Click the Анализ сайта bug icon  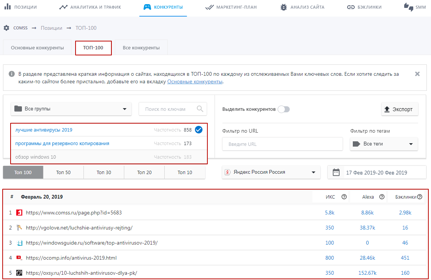click(x=284, y=7)
